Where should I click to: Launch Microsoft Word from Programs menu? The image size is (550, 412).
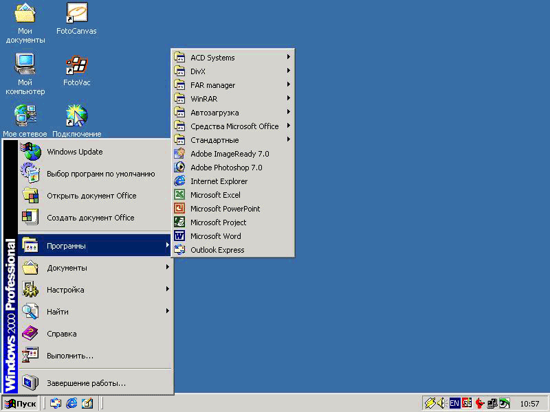232,236
